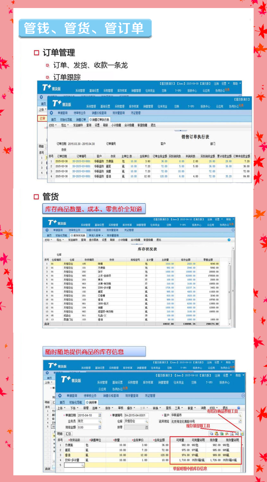This screenshot has width=267, height=482.
Task: Click the search icon in the 客户 field
Action: click(x=240, y=415)
